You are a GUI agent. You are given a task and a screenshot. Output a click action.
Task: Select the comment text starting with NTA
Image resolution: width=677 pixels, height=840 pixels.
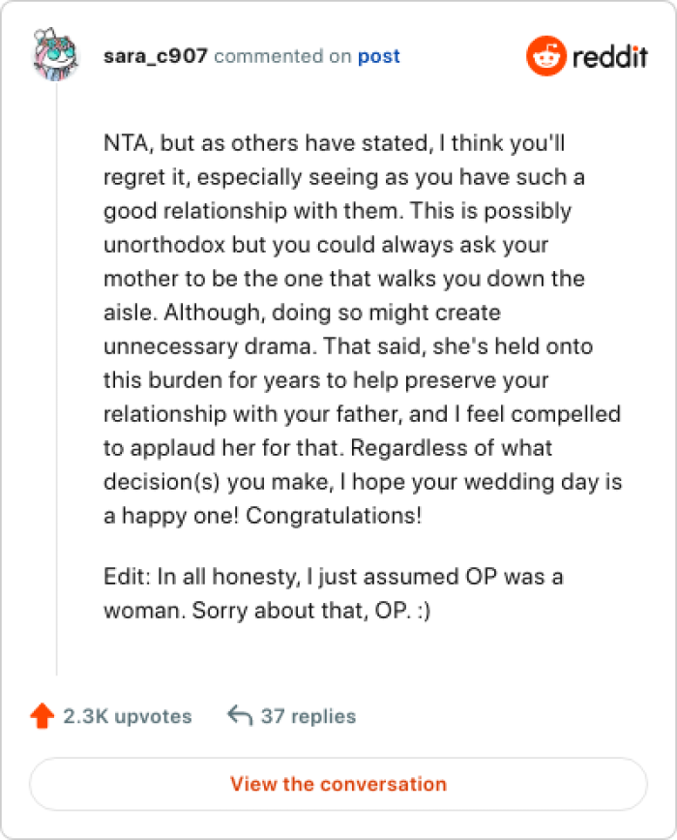coord(363,329)
